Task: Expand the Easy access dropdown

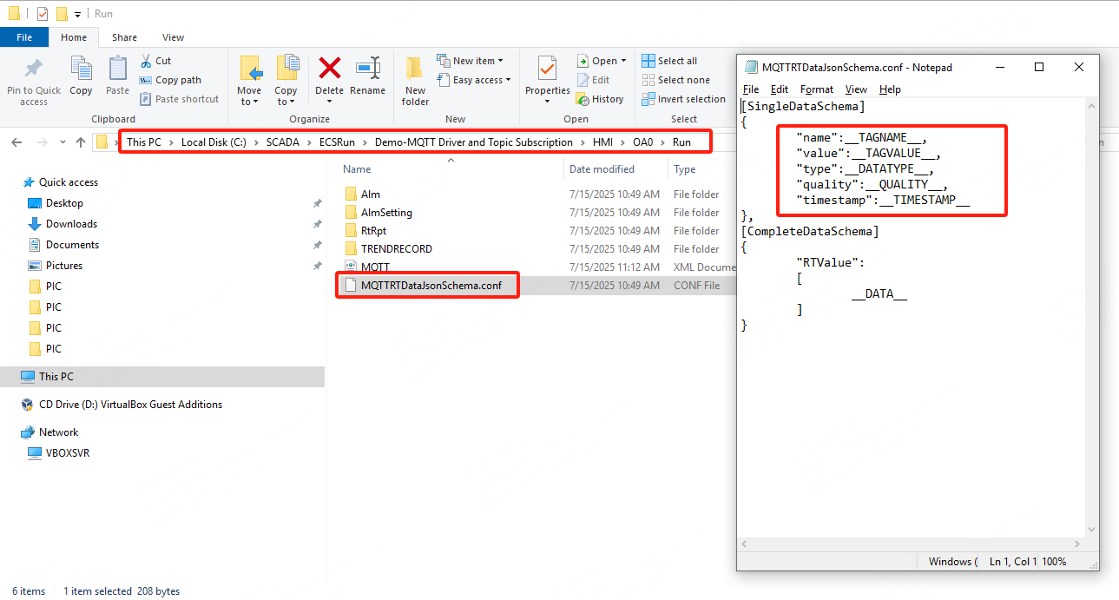Action: [x=474, y=80]
